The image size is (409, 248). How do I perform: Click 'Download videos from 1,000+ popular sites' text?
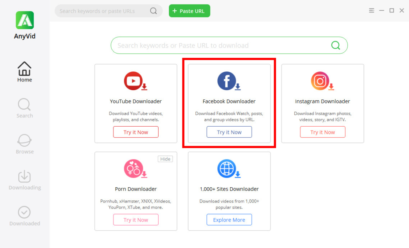click(229, 204)
